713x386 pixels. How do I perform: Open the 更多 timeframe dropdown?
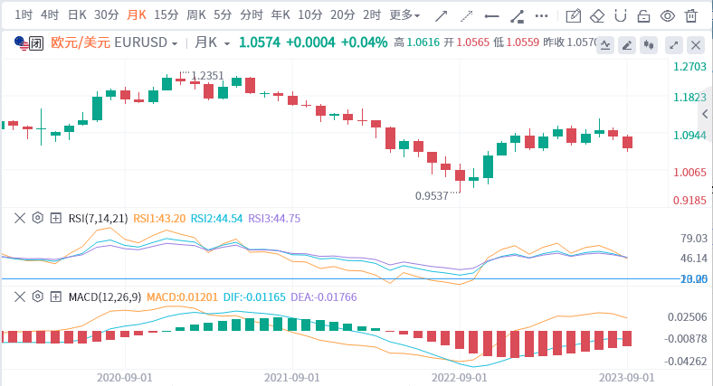click(x=404, y=15)
